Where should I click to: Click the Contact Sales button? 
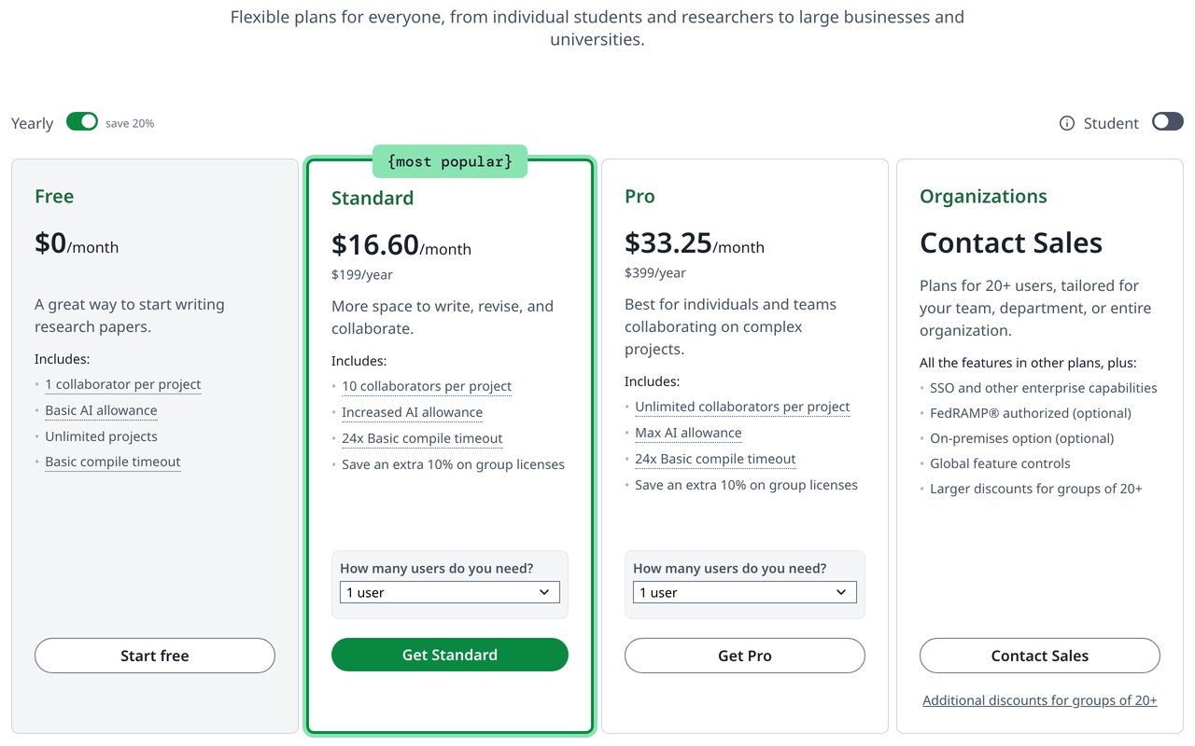1040,656
